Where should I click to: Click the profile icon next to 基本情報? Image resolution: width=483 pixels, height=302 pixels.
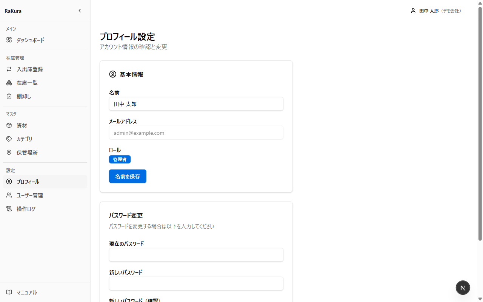coord(112,74)
